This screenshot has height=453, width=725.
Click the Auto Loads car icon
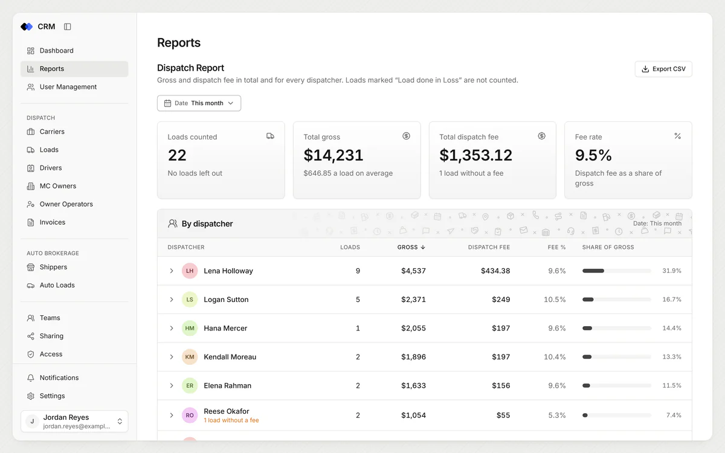click(x=31, y=285)
